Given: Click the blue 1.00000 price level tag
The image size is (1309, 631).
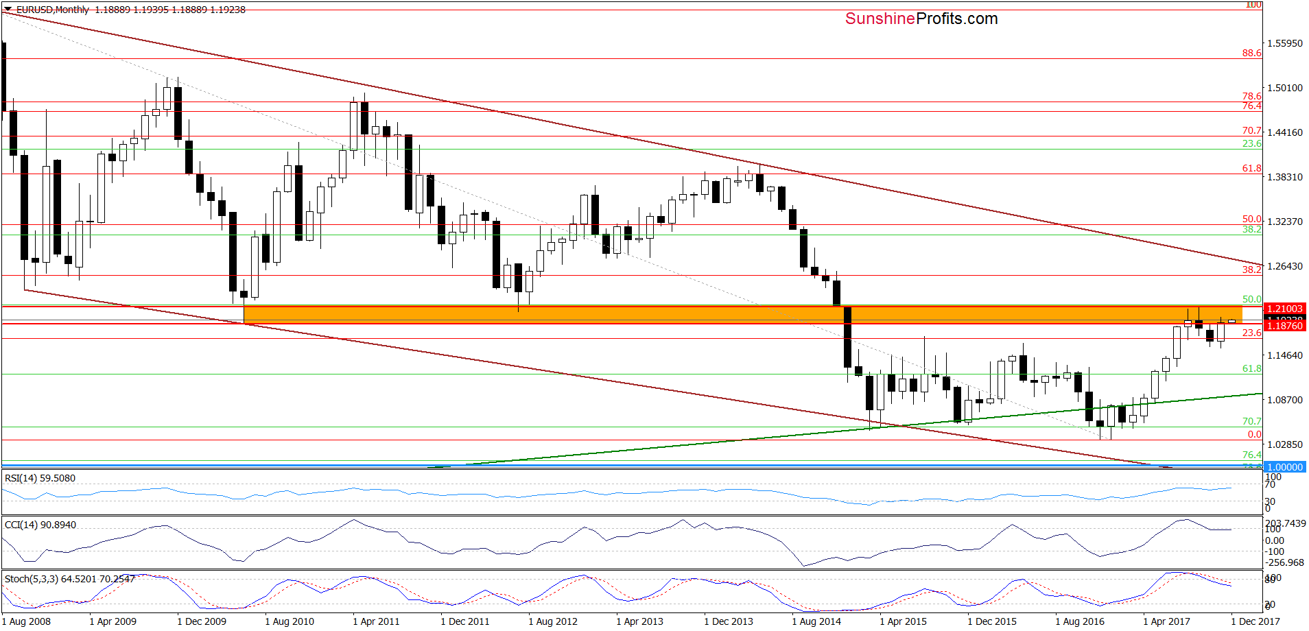Looking at the screenshot, I should tap(1284, 467).
